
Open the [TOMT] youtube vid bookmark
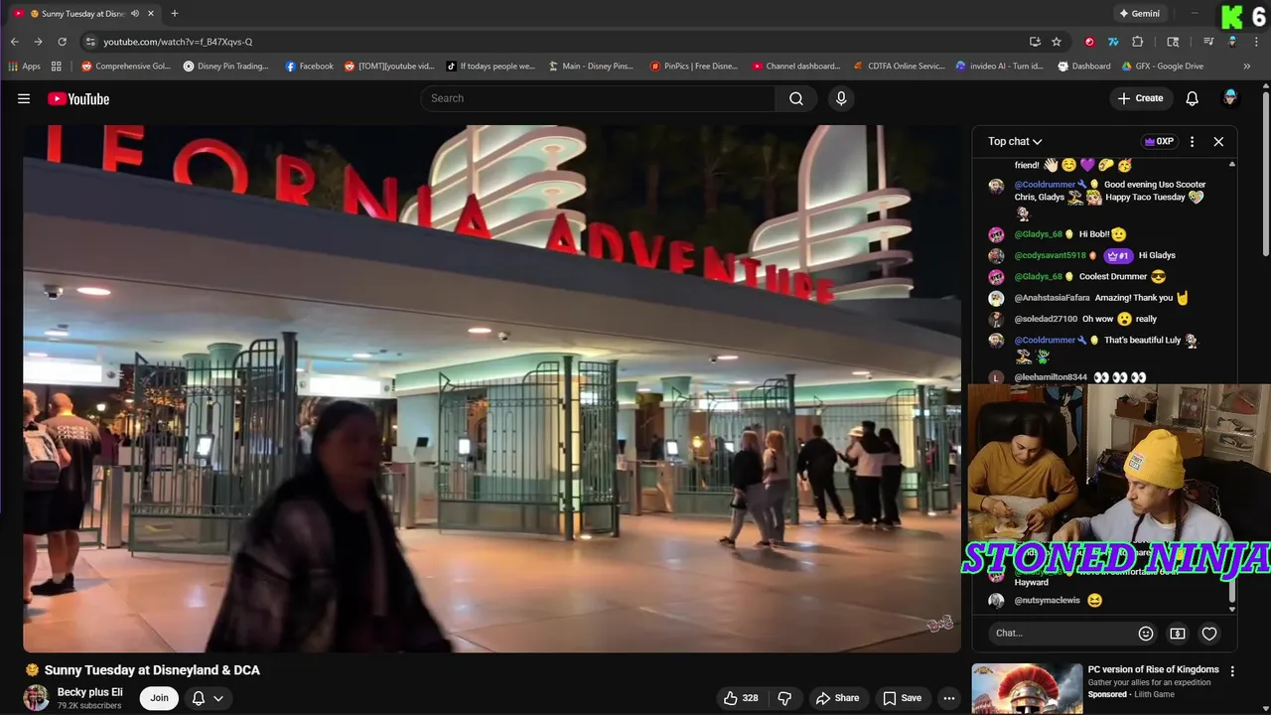(x=389, y=67)
